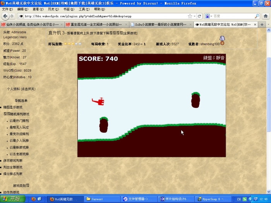Bookmark page with the star icon
The height and width of the screenshot is (203, 271).
pyautogui.click(x=190, y=16)
